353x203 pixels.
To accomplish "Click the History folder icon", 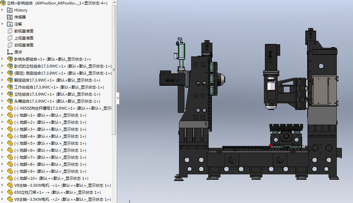I will pyautogui.click(x=10, y=10).
